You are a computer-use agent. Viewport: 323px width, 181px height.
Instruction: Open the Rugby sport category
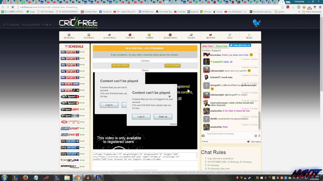point(191,36)
